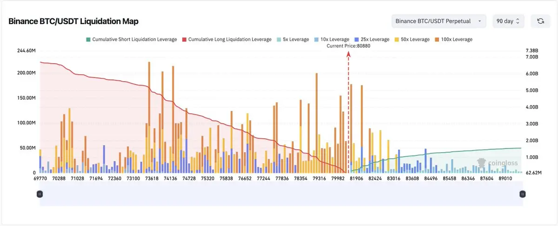Click right y-axis value 4.00B

point(531,107)
